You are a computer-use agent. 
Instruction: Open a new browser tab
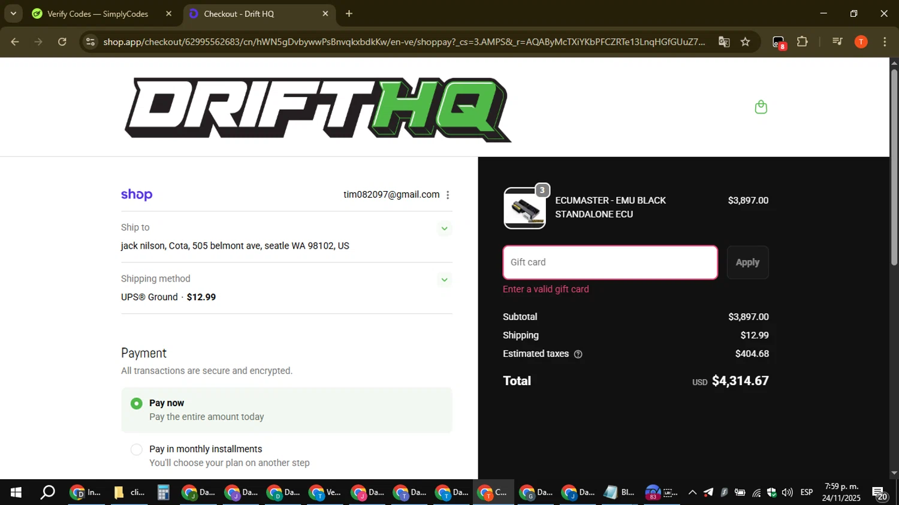pyautogui.click(x=349, y=14)
